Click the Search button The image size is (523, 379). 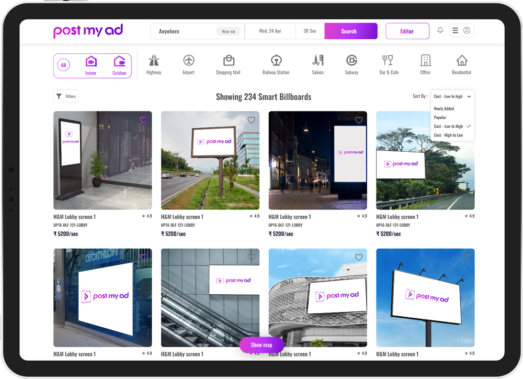351,31
